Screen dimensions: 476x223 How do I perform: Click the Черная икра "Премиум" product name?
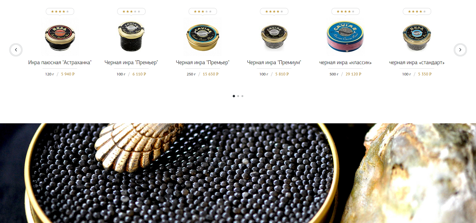274,63
